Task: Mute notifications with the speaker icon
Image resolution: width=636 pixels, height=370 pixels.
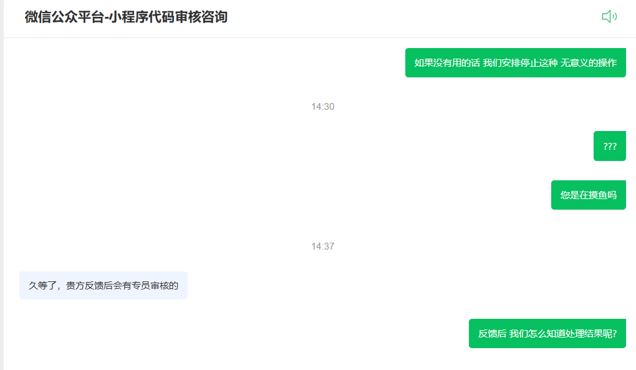Action: 609,17
